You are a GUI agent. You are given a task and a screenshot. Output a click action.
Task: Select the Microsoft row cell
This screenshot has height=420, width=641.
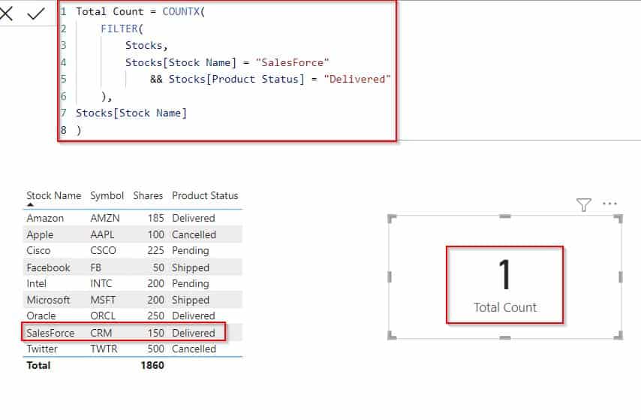click(48, 300)
